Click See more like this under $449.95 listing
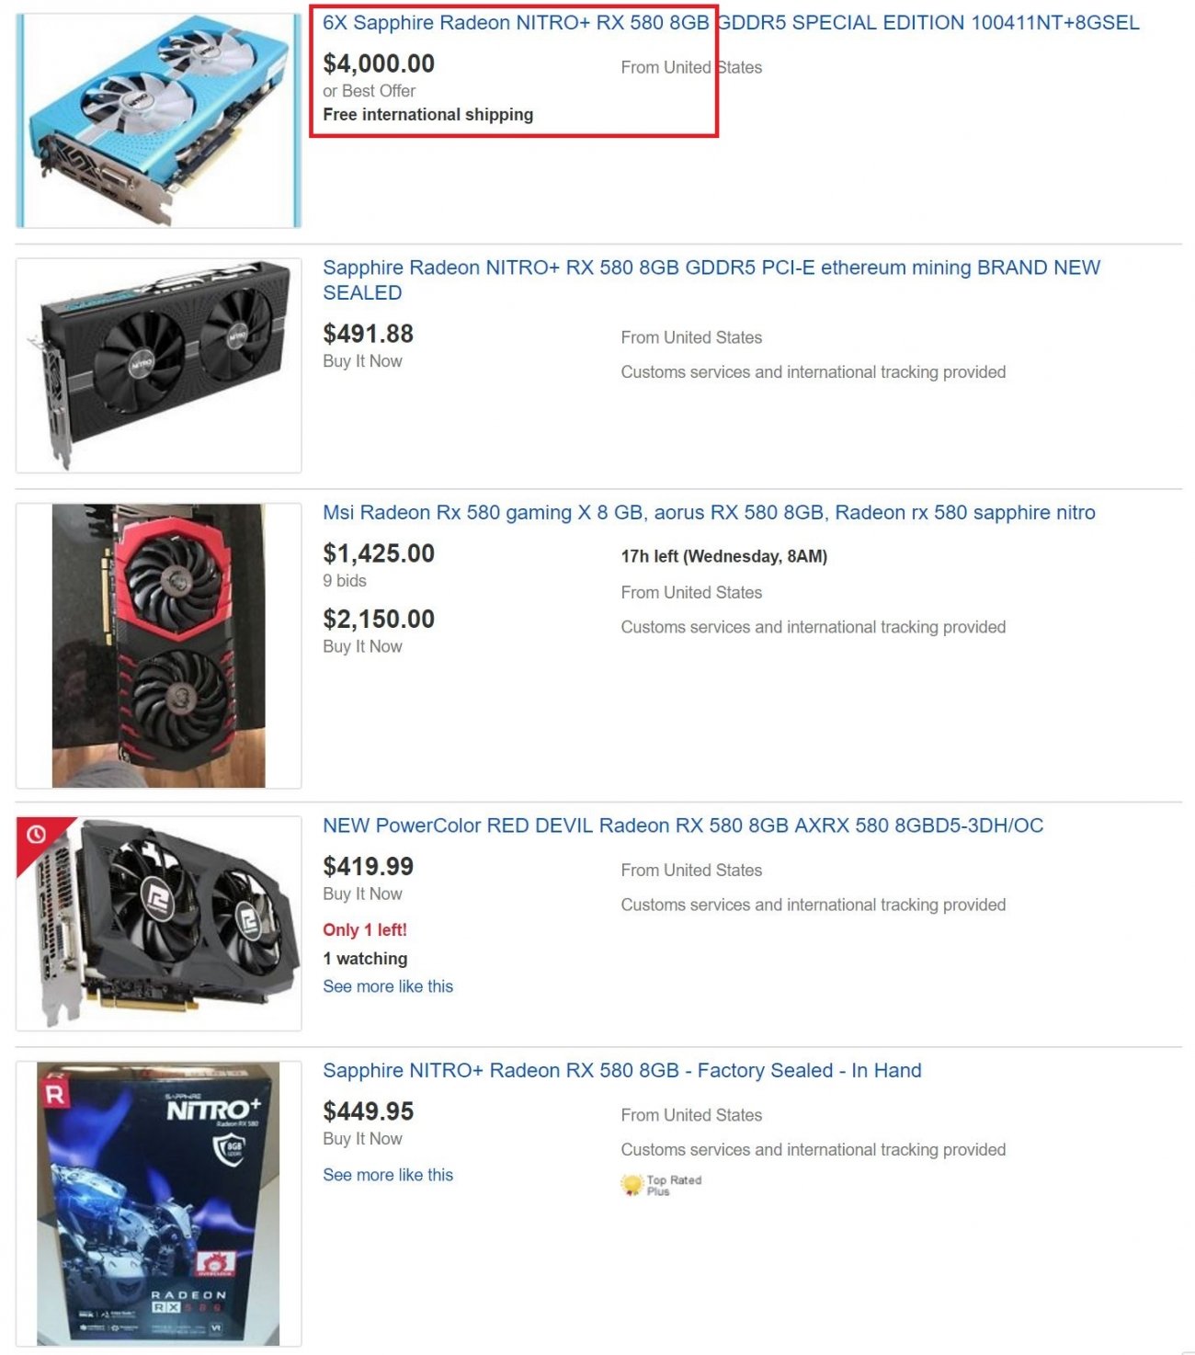The height and width of the screenshot is (1355, 1195). tap(388, 1175)
